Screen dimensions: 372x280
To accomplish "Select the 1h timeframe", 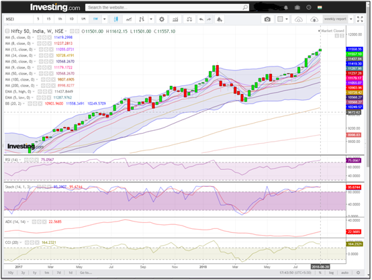I will [60, 19].
